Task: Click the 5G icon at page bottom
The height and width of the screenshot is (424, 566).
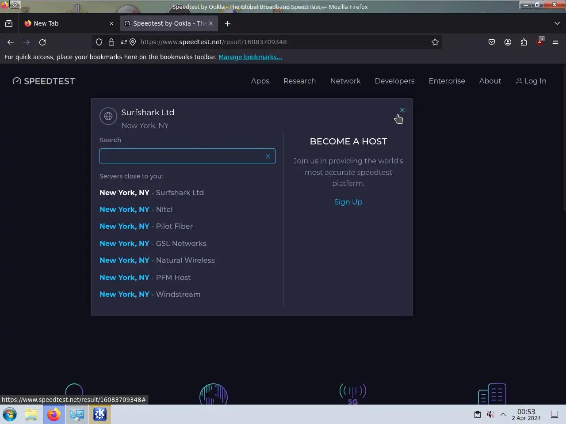Action: pyautogui.click(x=353, y=394)
